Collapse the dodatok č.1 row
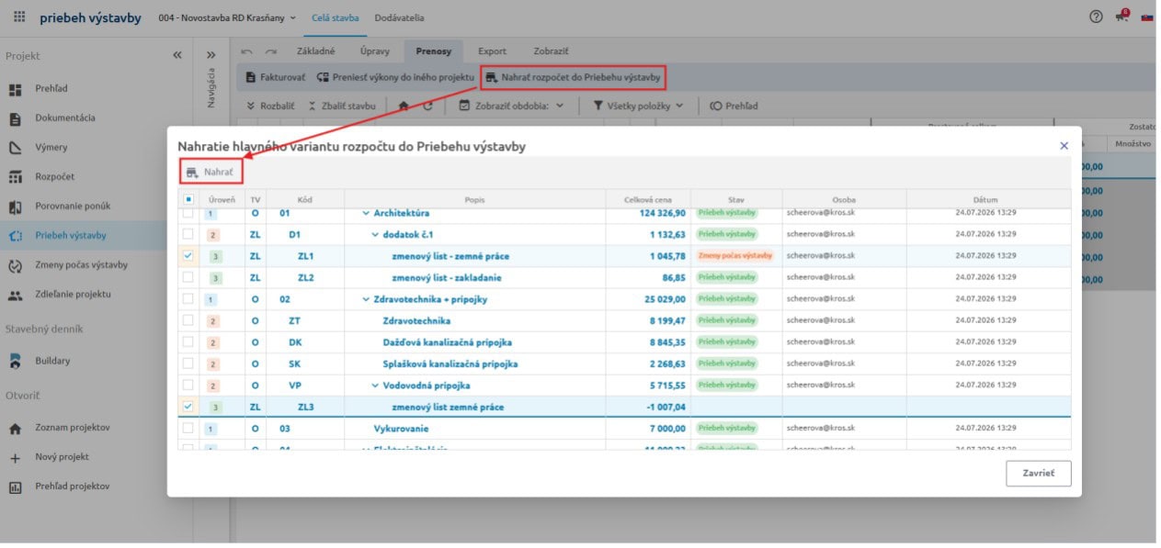1161x548 pixels. click(375, 234)
